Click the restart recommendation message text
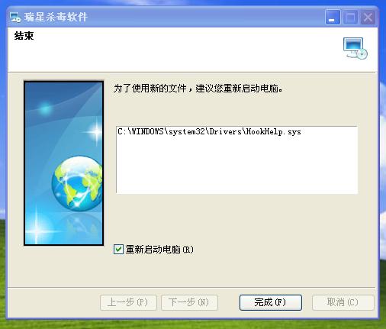 (198, 89)
